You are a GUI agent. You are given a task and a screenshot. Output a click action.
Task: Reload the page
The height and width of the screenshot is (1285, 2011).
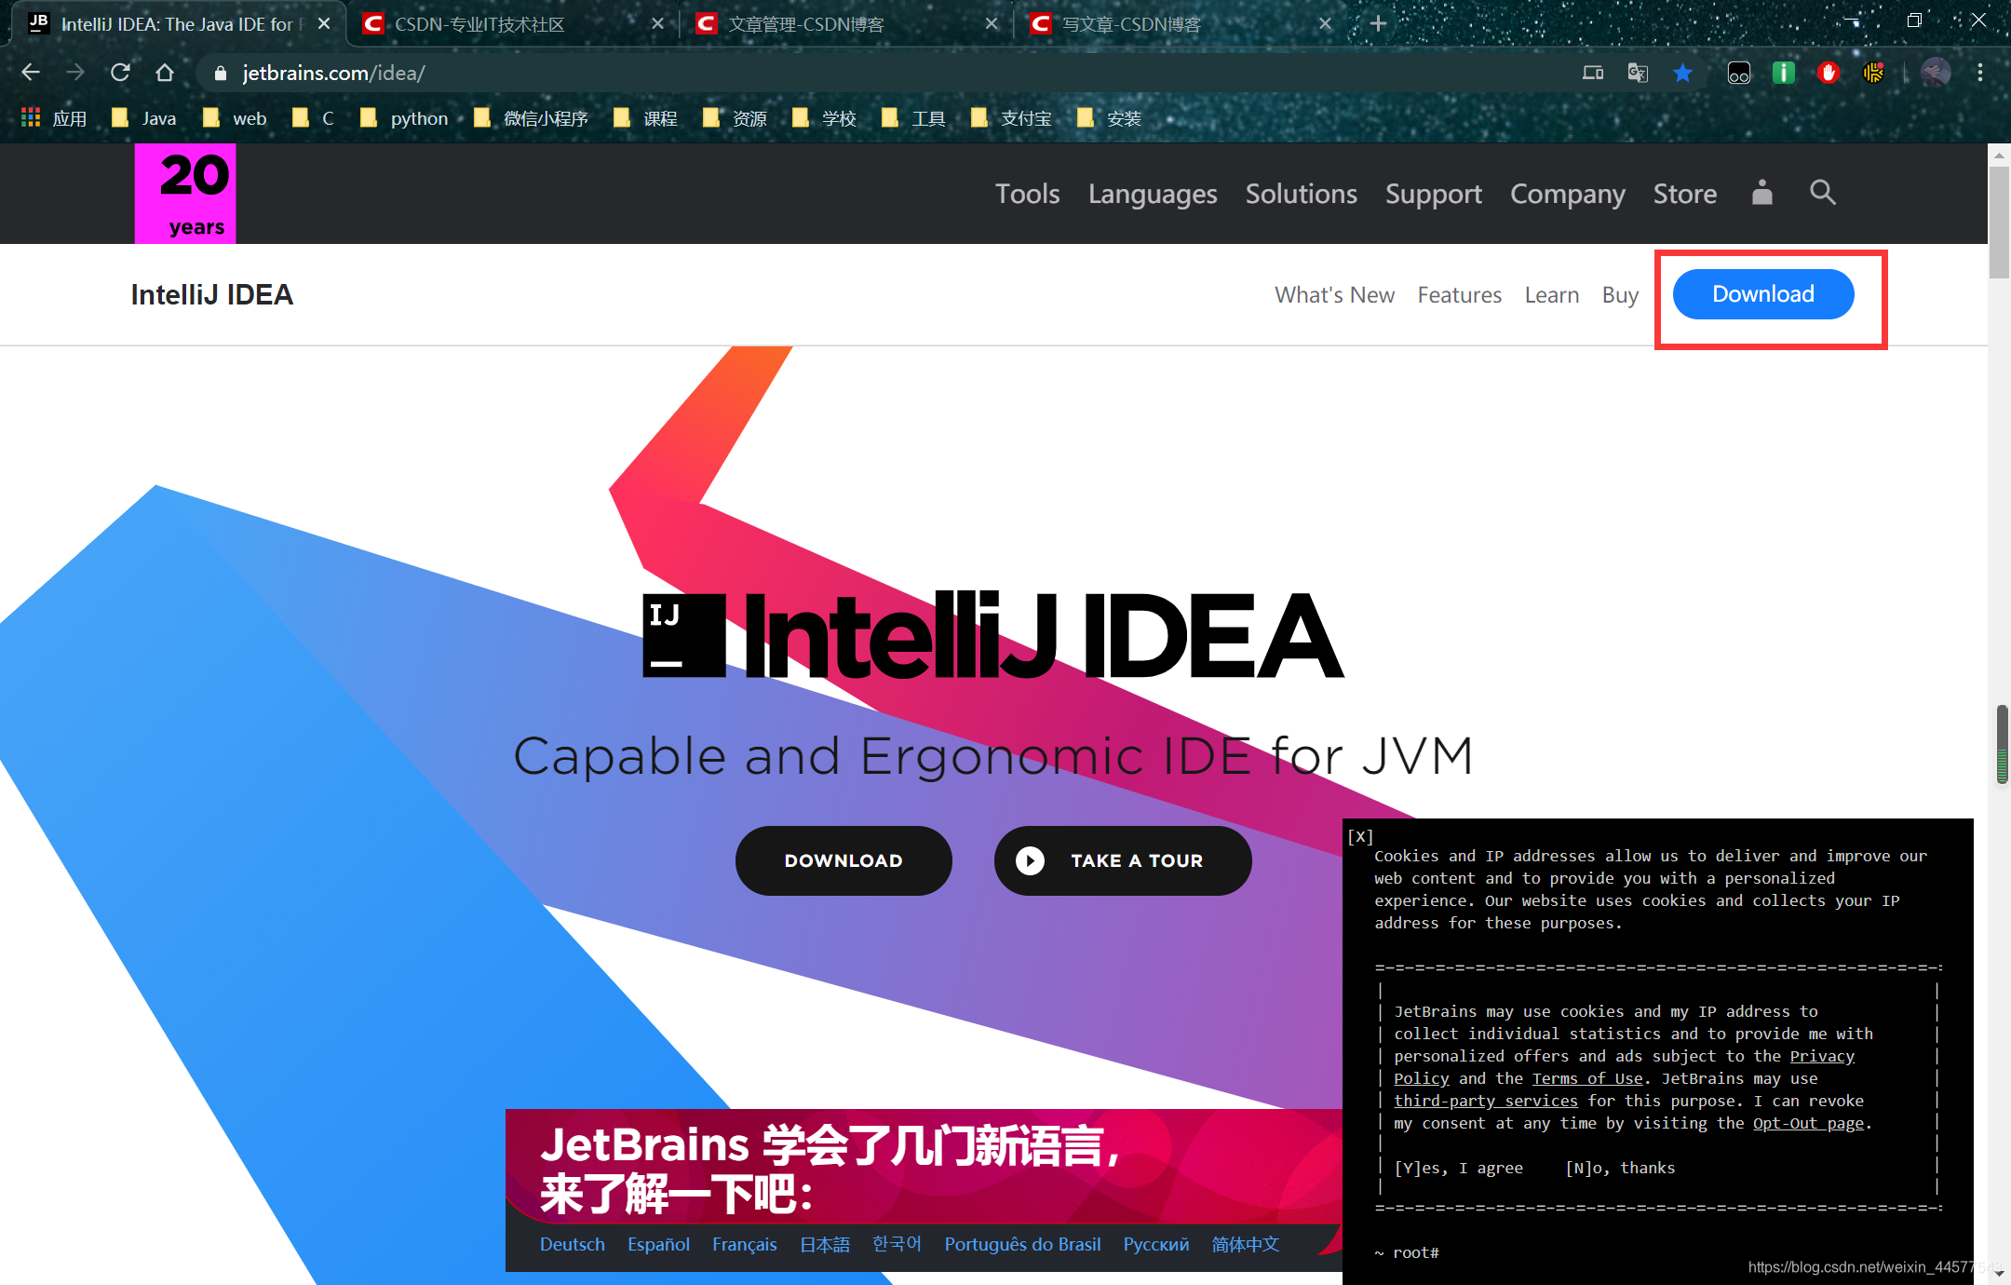coord(120,73)
